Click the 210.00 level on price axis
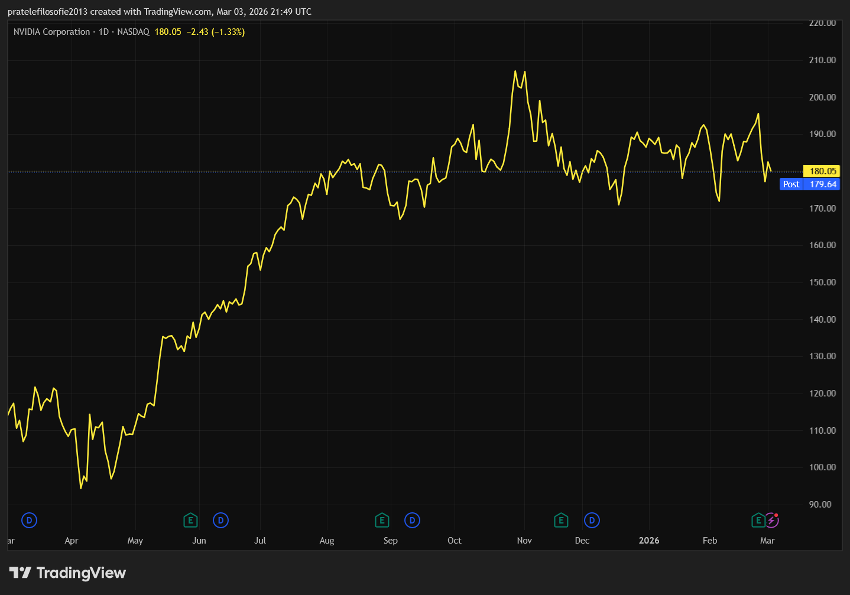Image resolution: width=850 pixels, height=595 pixels. click(x=822, y=60)
